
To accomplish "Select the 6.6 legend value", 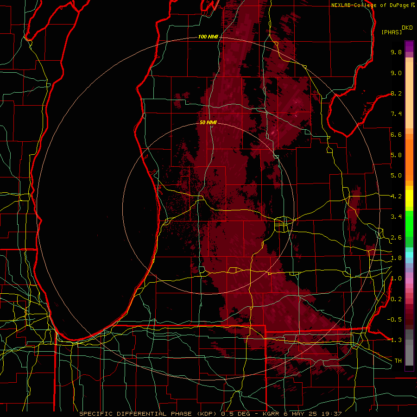I will pos(396,134).
